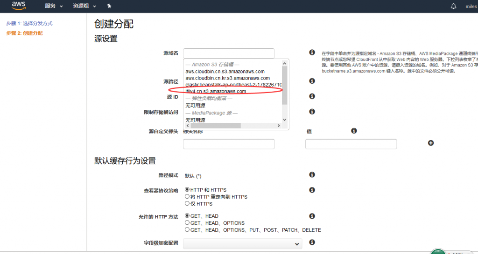Open 字段级加密配置 dropdown

pyautogui.click(x=243, y=244)
